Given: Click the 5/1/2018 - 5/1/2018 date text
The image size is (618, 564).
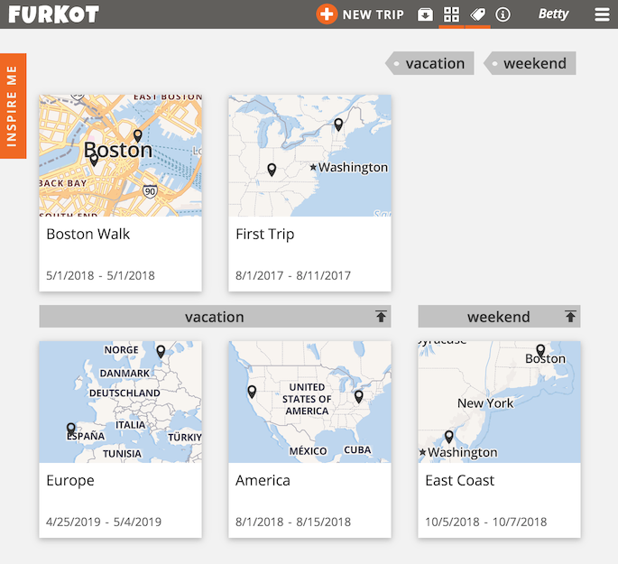Looking at the screenshot, I should [100, 275].
